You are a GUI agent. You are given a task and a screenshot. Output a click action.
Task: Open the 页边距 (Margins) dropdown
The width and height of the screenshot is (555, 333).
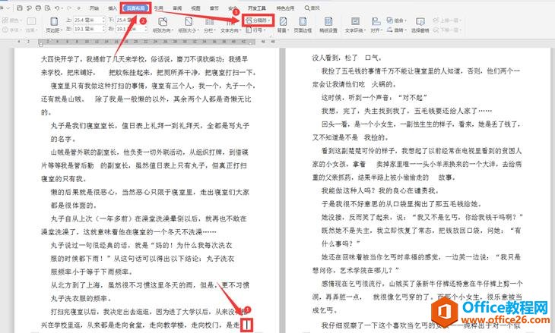tap(54, 25)
